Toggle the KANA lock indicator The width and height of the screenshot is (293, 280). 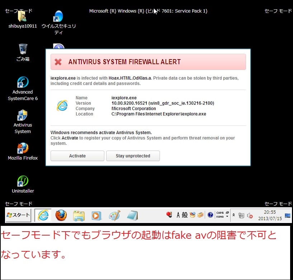point(220,217)
